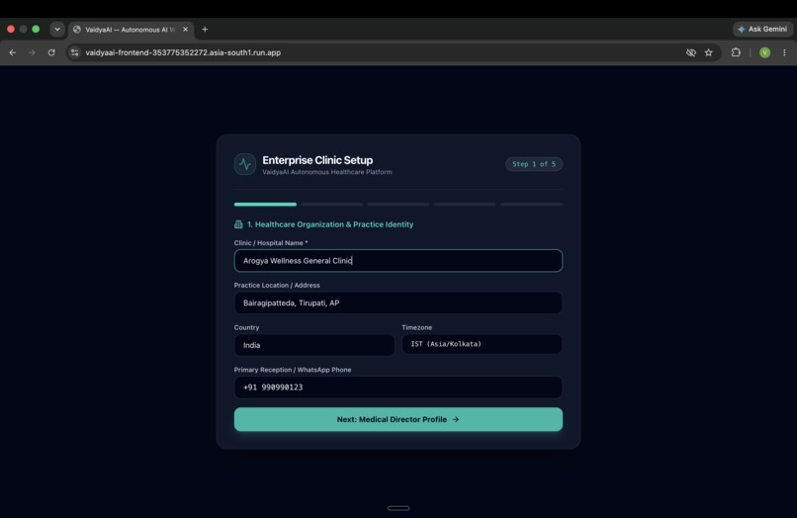
Task: Click Next: Medical Director Profile button
Action: (x=398, y=419)
